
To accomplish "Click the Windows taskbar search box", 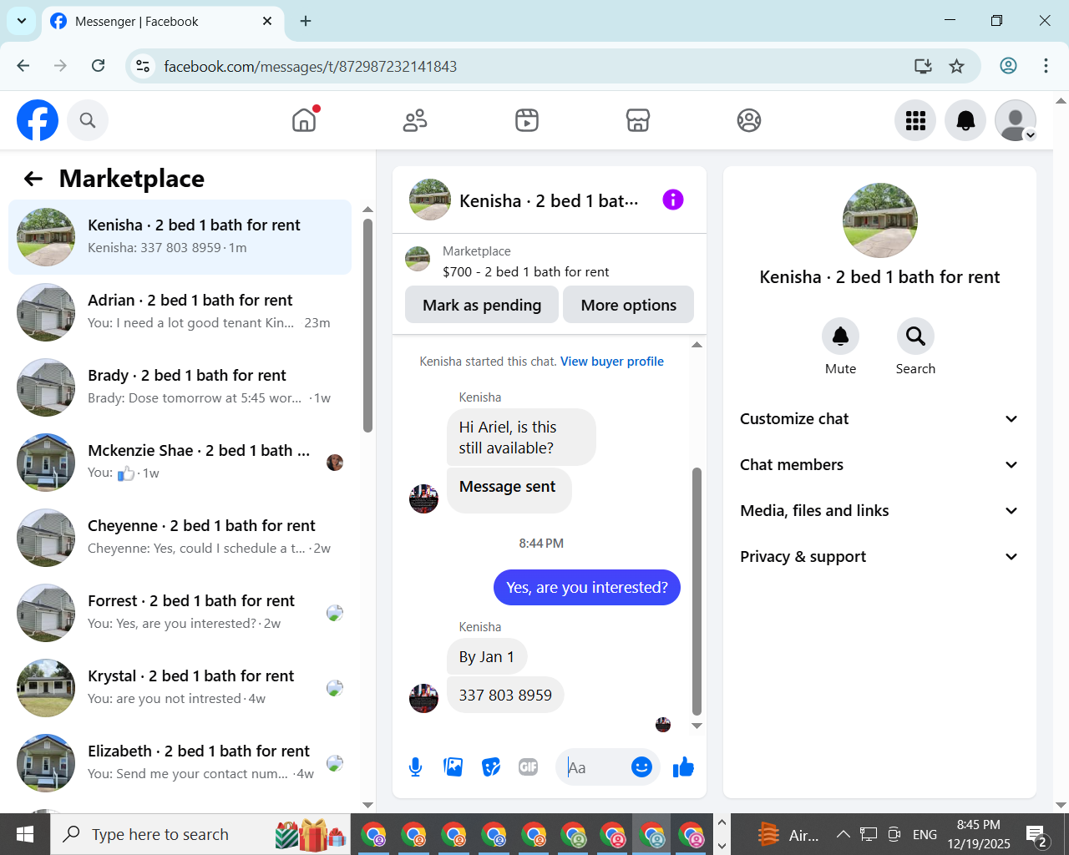I will [x=200, y=834].
